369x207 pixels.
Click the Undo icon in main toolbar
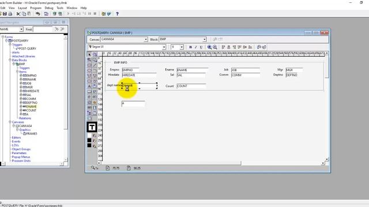pyautogui.click(x=37, y=14)
